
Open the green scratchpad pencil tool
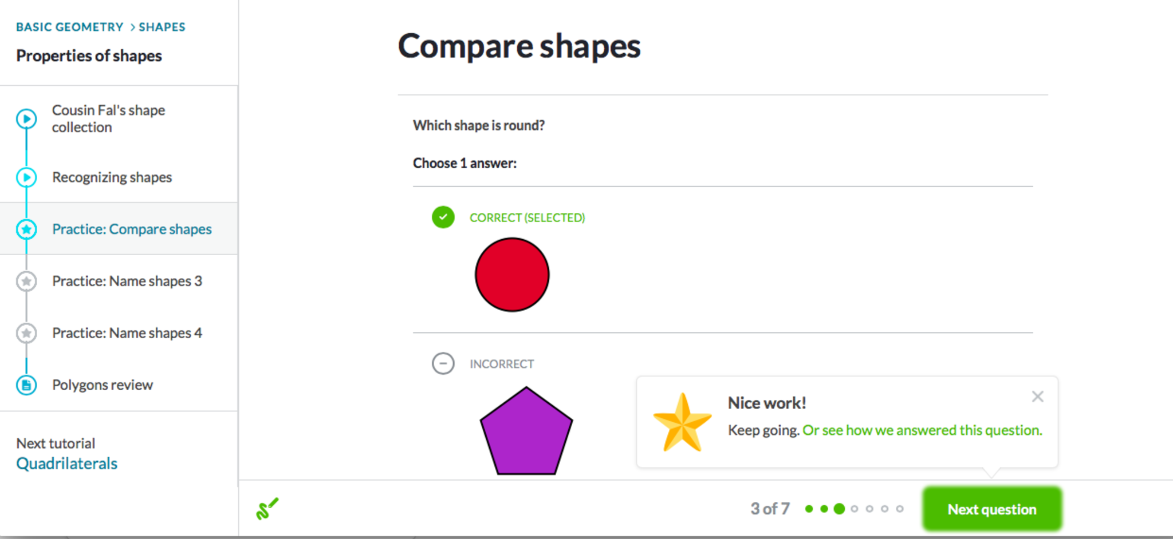(267, 509)
